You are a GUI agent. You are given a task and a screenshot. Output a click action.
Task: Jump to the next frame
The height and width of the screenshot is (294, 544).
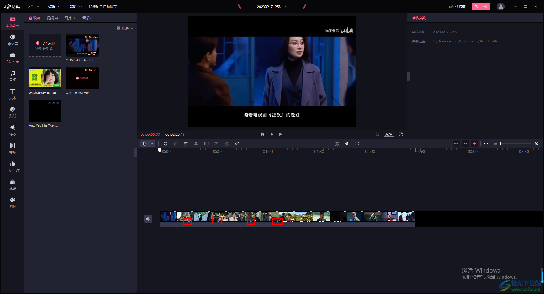281,134
